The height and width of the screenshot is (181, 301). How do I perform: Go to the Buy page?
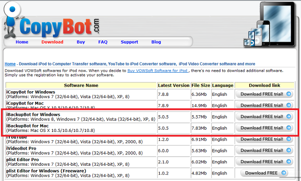(81, 42)
